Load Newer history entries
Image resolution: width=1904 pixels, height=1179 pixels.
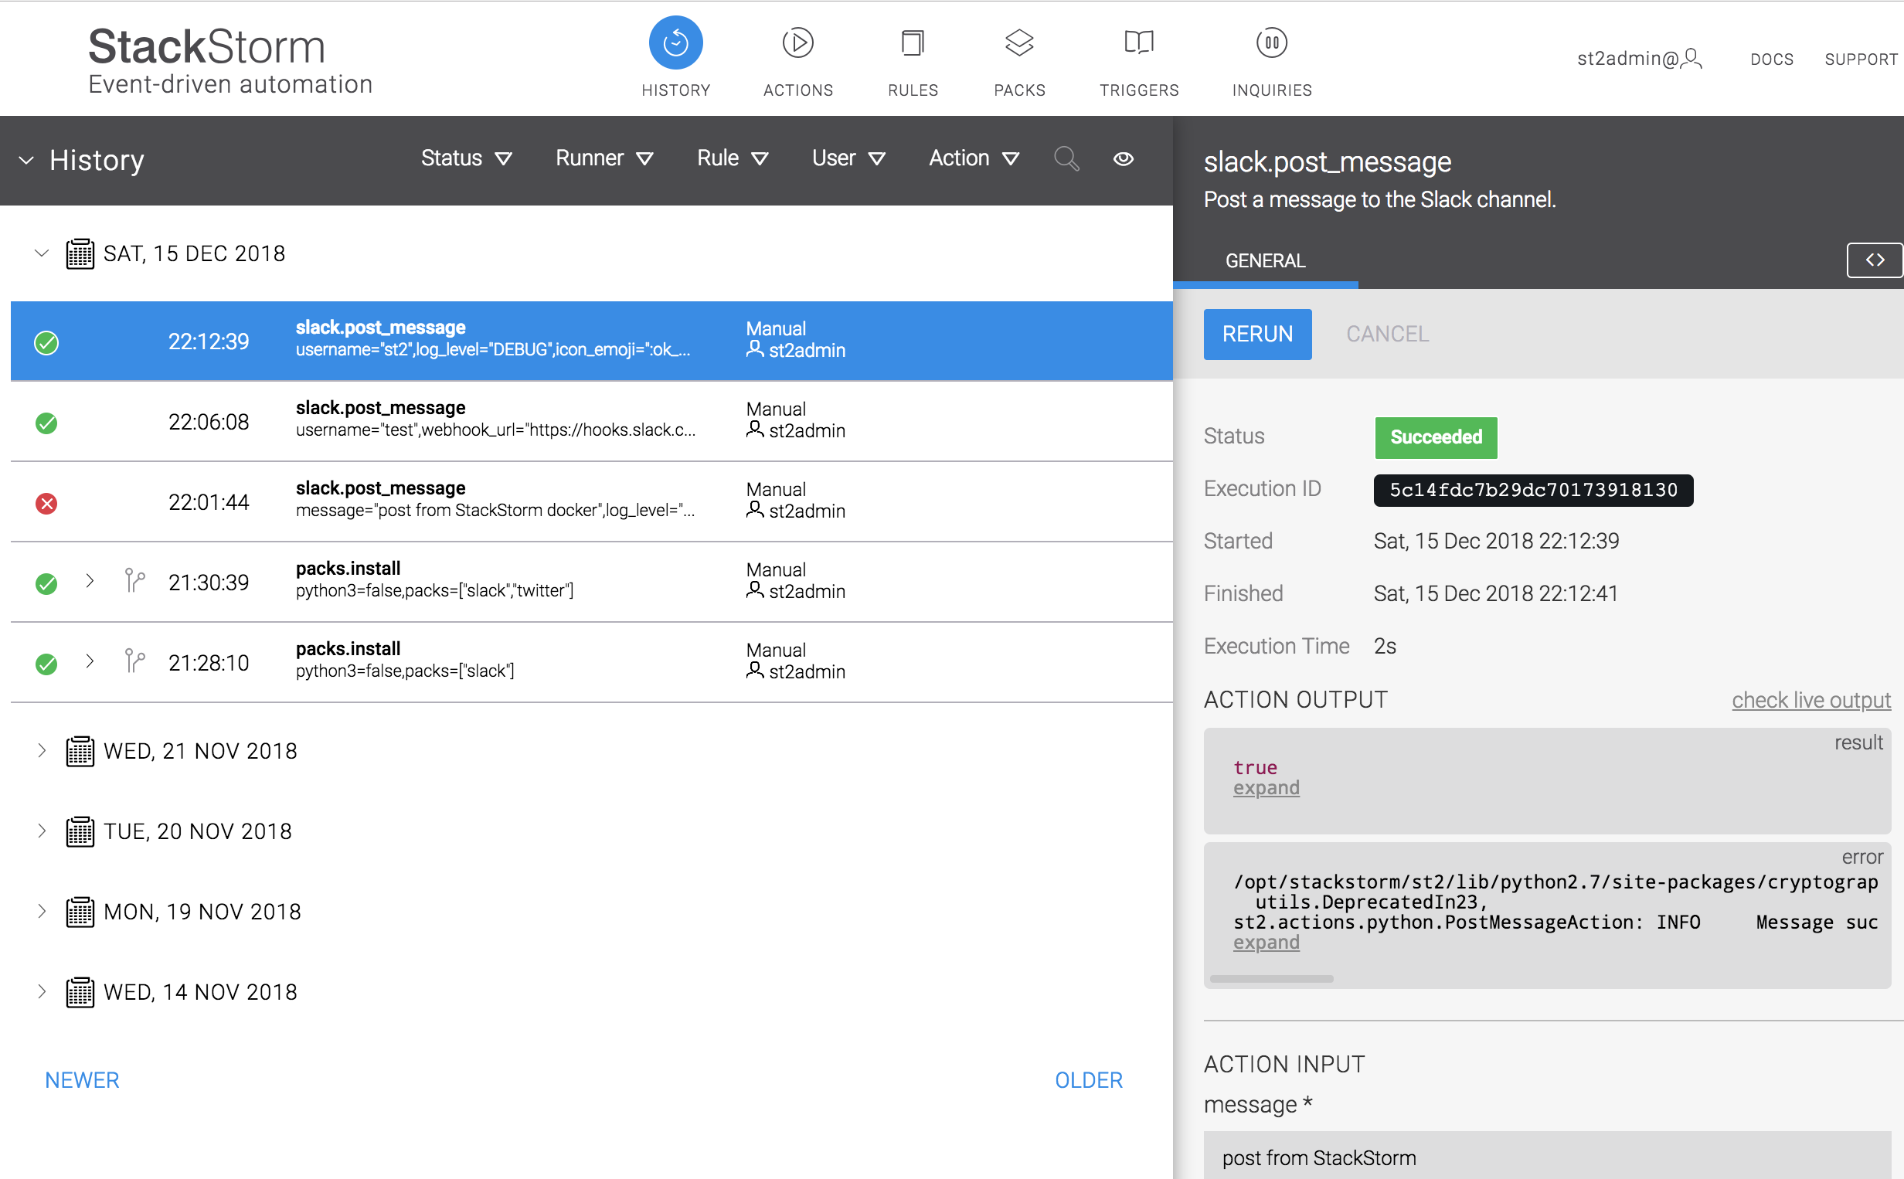(x=82, y=1080)
